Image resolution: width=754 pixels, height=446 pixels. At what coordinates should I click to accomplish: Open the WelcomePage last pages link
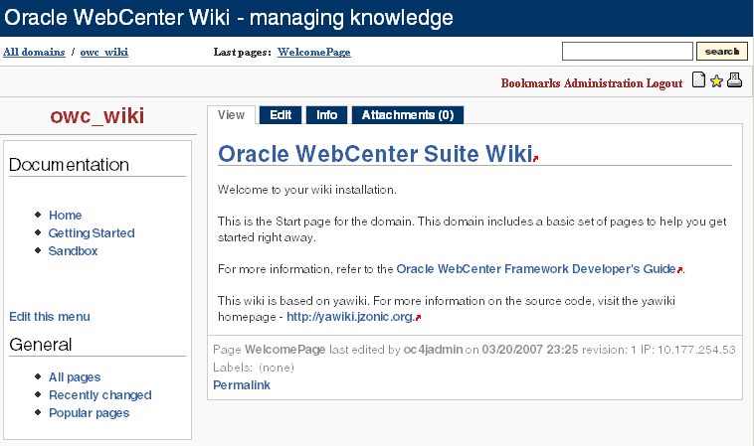tap(314, 52)
